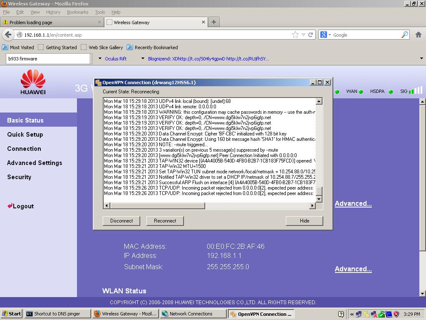Click the OpenVPN dialog title bar icon
426x320 pixels.
tap(98, 82)
